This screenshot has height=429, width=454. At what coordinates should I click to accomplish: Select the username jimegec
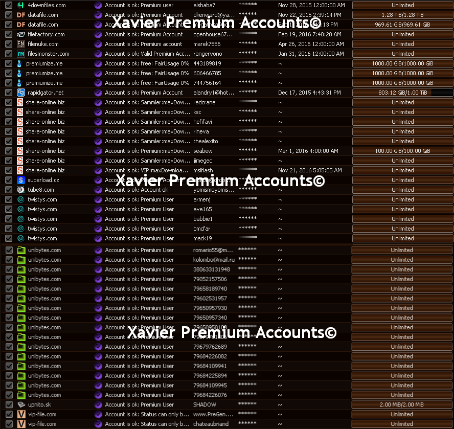(x=202, y=161)
